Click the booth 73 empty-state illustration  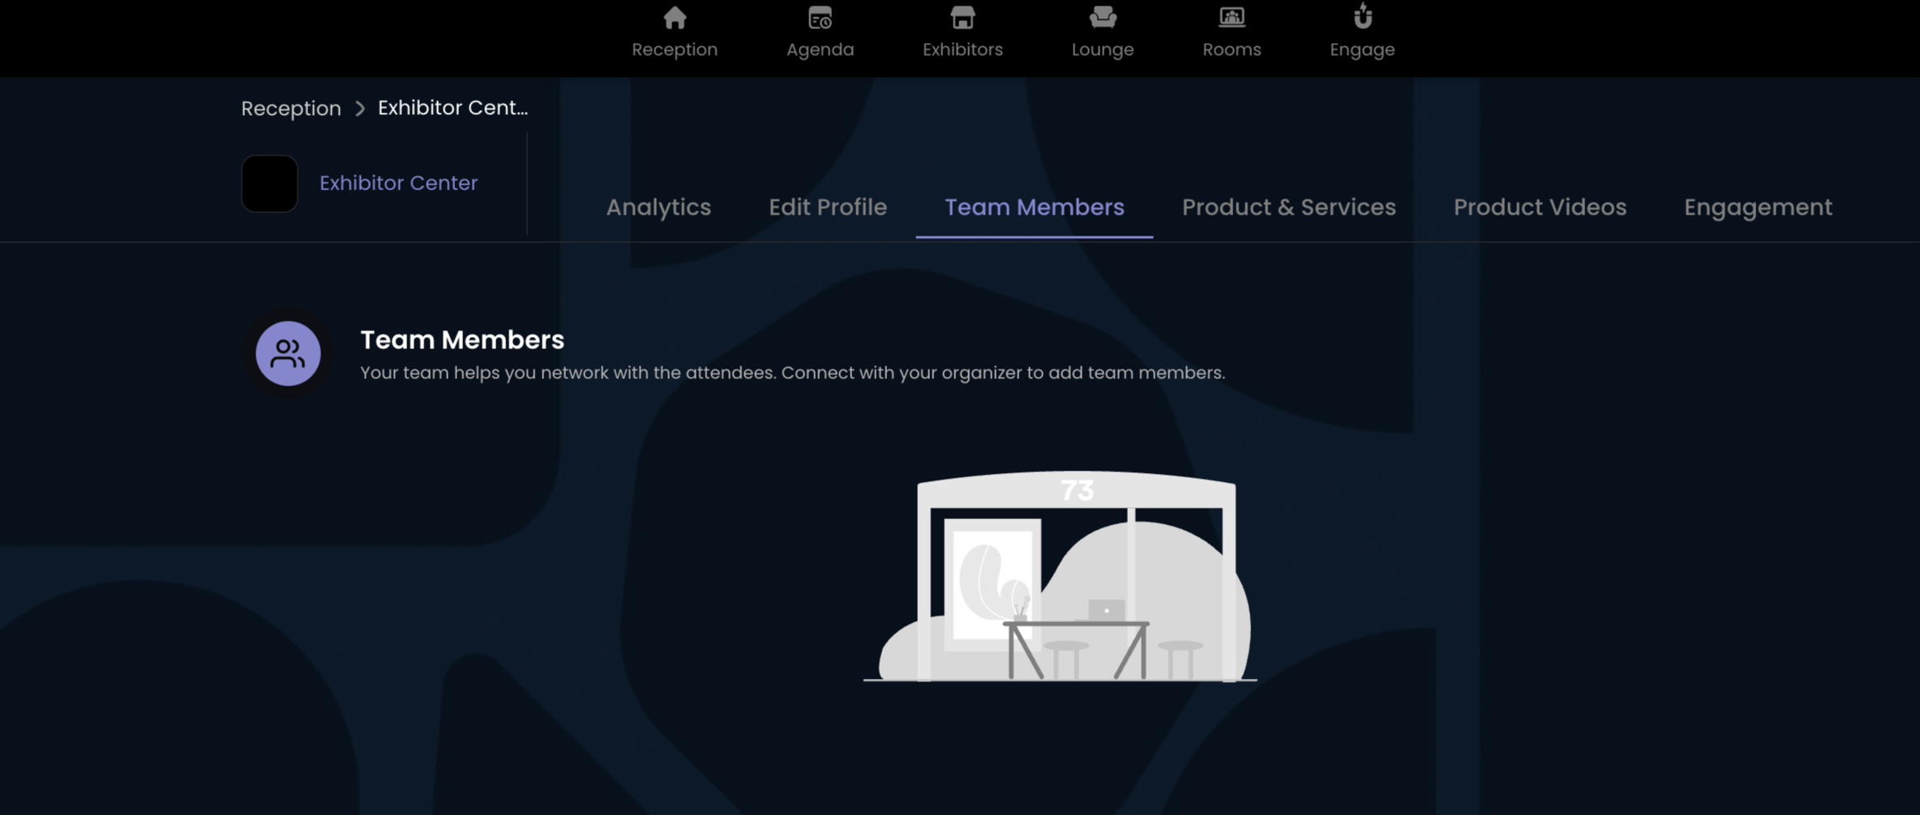tap(1061, 577)
